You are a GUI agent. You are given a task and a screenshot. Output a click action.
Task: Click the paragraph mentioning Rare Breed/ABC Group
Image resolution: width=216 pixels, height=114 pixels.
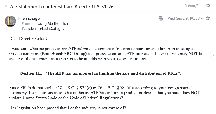click(106, 54)
